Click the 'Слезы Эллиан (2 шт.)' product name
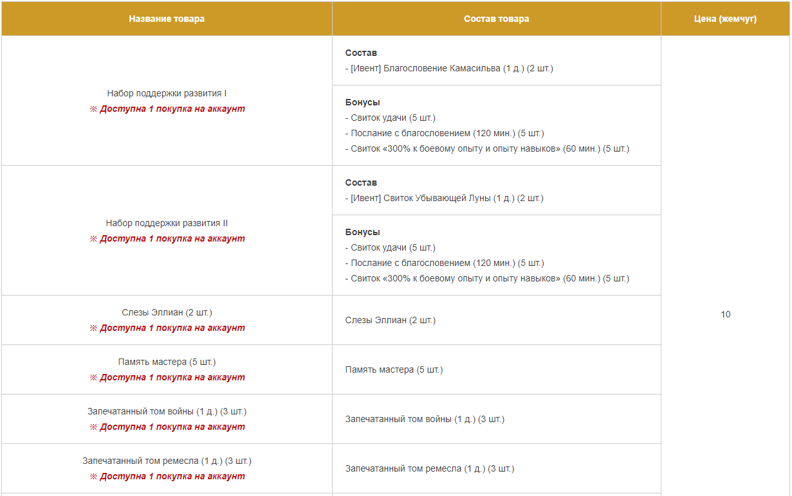The width and height of the screenshot is (792, 496). (167, 312)
